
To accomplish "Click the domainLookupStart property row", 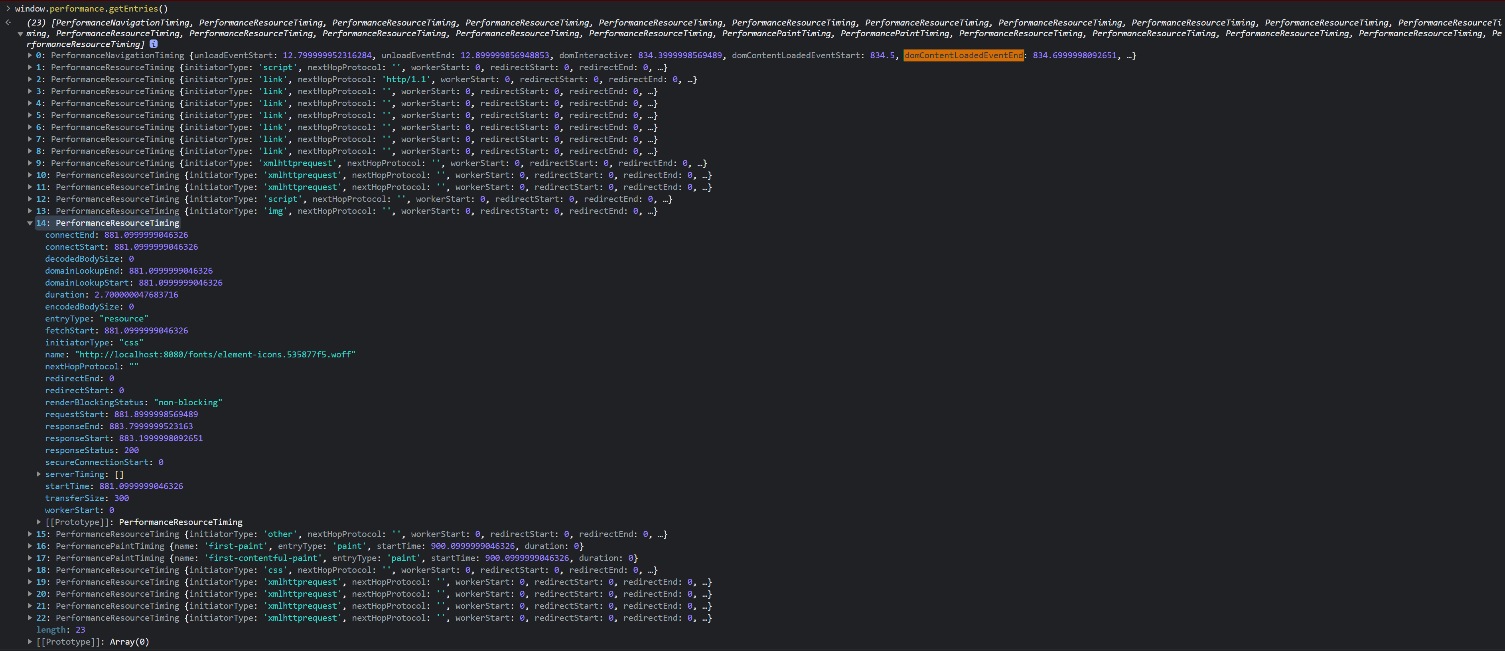I will pos(134,283).
